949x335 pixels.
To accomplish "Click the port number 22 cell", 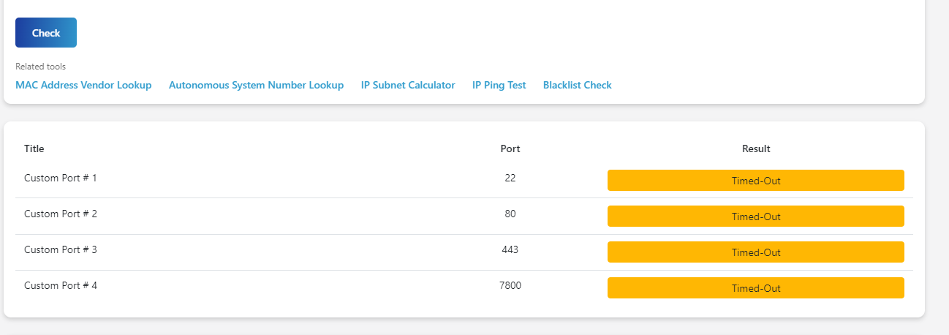I will tap(510, 178).
